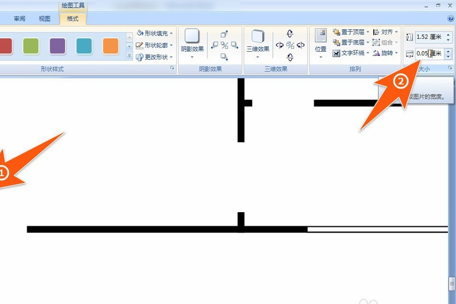Tilt 3D effect right icon

[x=301, y=45]
